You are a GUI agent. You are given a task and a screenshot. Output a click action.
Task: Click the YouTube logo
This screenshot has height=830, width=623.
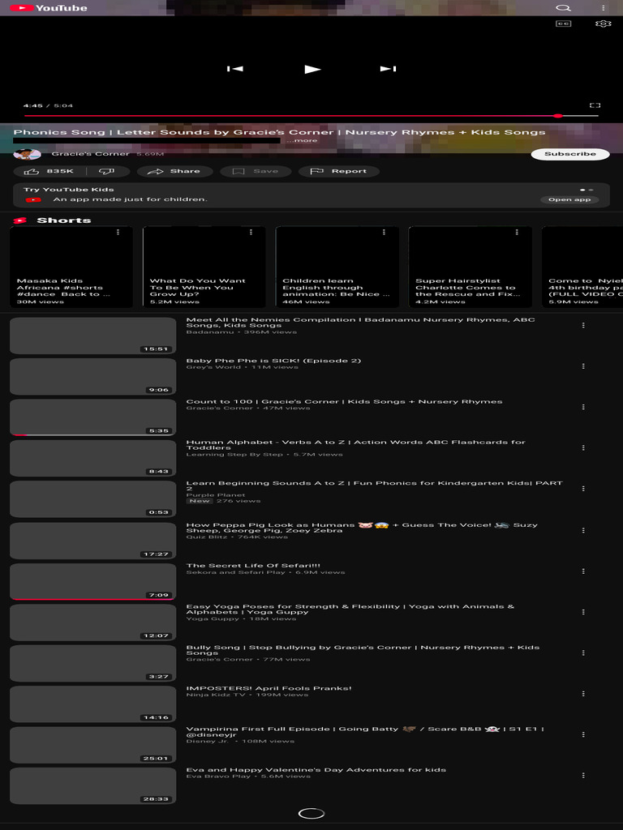(48, 8)
